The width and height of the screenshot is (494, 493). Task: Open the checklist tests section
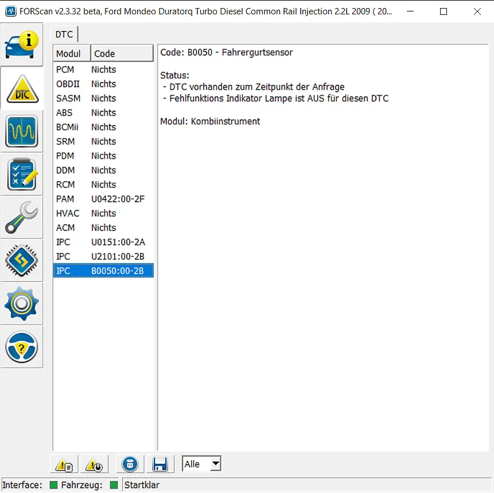click(x=22, y=174)
